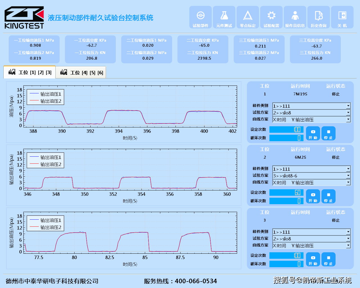Click 输出油压2 legend in third chart
Viewport: 360px width, 288px height.
(x=46, y=227)
